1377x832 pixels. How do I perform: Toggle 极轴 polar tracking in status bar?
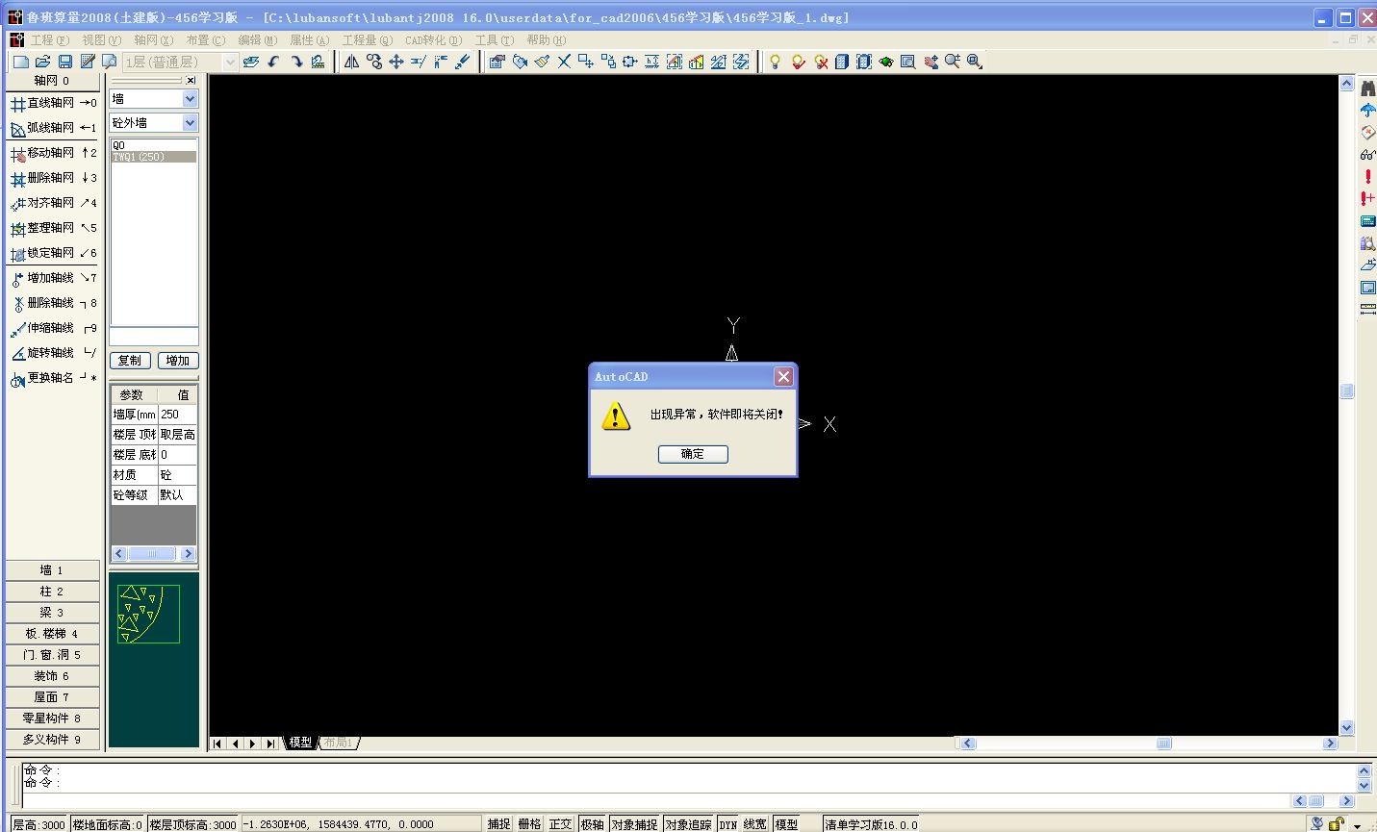pos(592,824)
